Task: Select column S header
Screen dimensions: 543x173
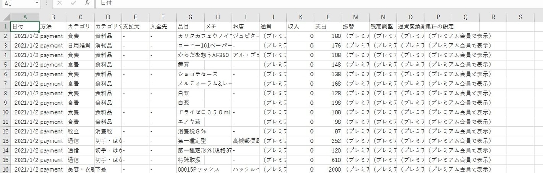Action: click(x=521, y=17)
